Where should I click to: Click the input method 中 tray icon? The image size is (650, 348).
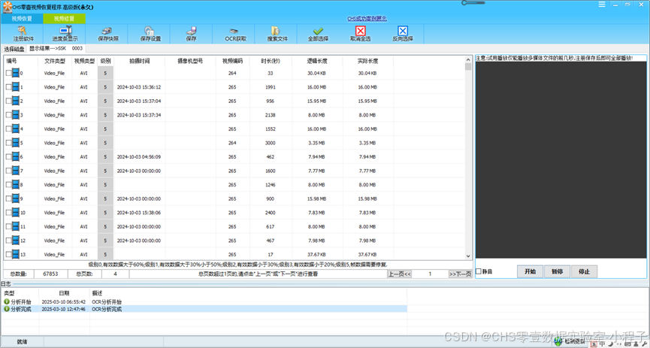pyautogui.click(x=602, y=343)
